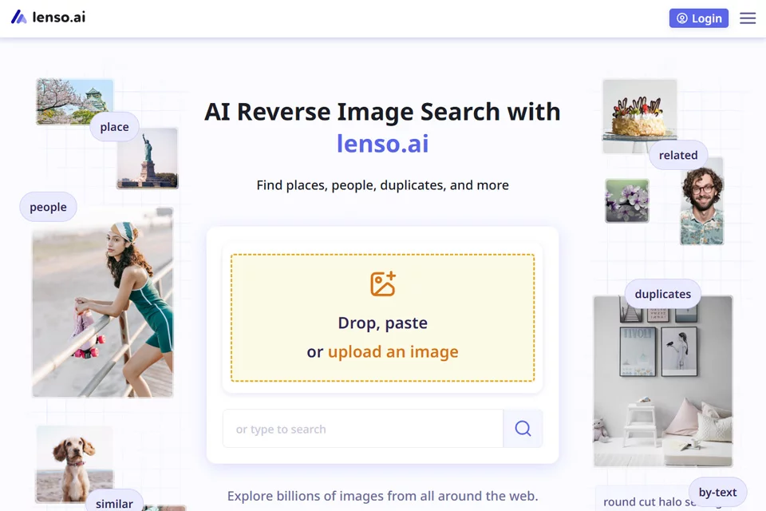Open the cherry blossom castle thumbnail
Viewport: 766px width, 511px height.
(x=74, y=101)
